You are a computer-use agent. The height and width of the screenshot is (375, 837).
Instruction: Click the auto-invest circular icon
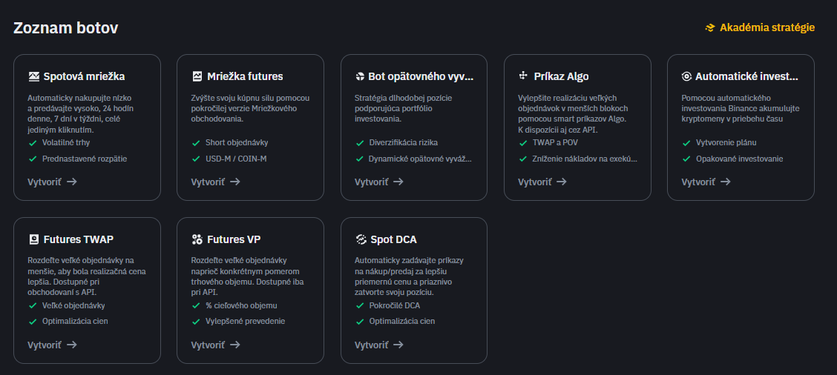coord(687,76)
